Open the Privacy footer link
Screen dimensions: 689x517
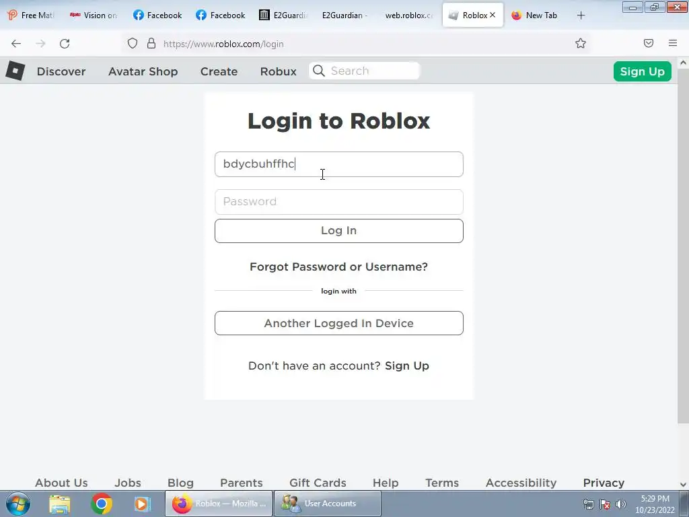point(604,483)
